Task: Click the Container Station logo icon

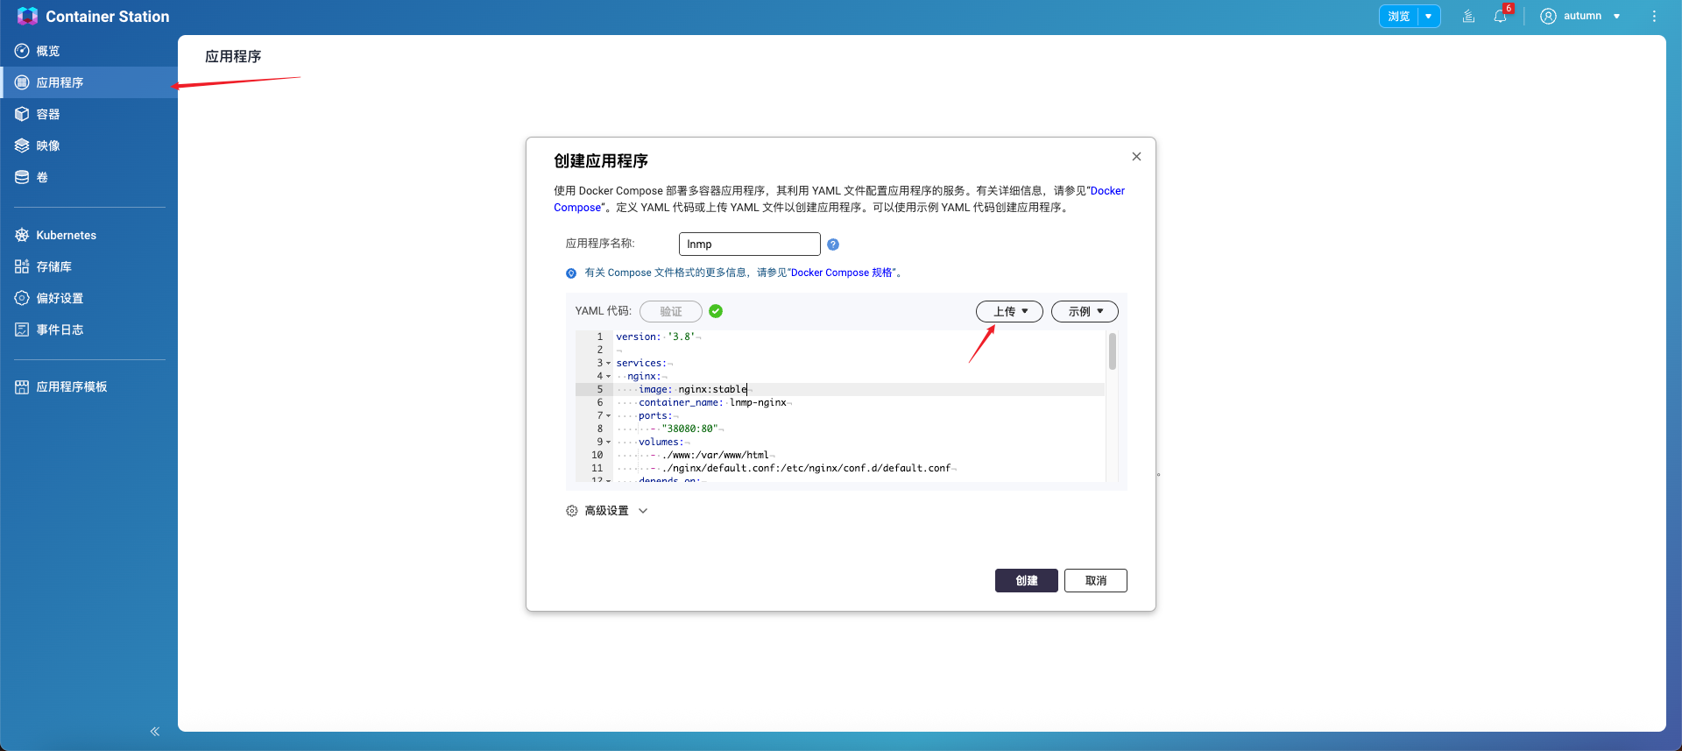Action: point(27,16)
